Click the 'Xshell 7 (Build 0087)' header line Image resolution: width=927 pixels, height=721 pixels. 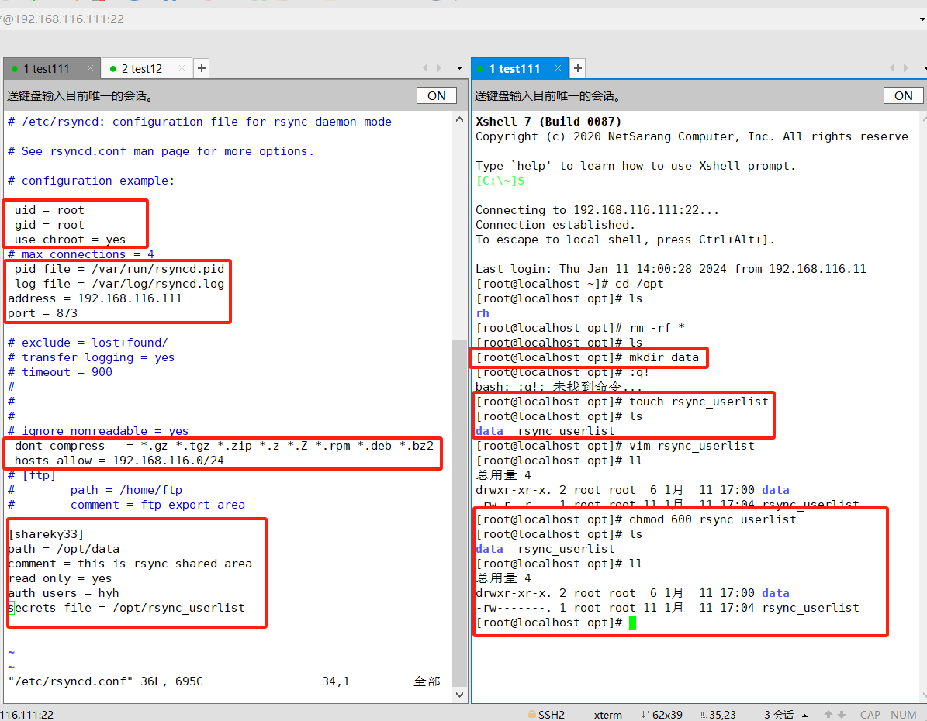(548, 122)
